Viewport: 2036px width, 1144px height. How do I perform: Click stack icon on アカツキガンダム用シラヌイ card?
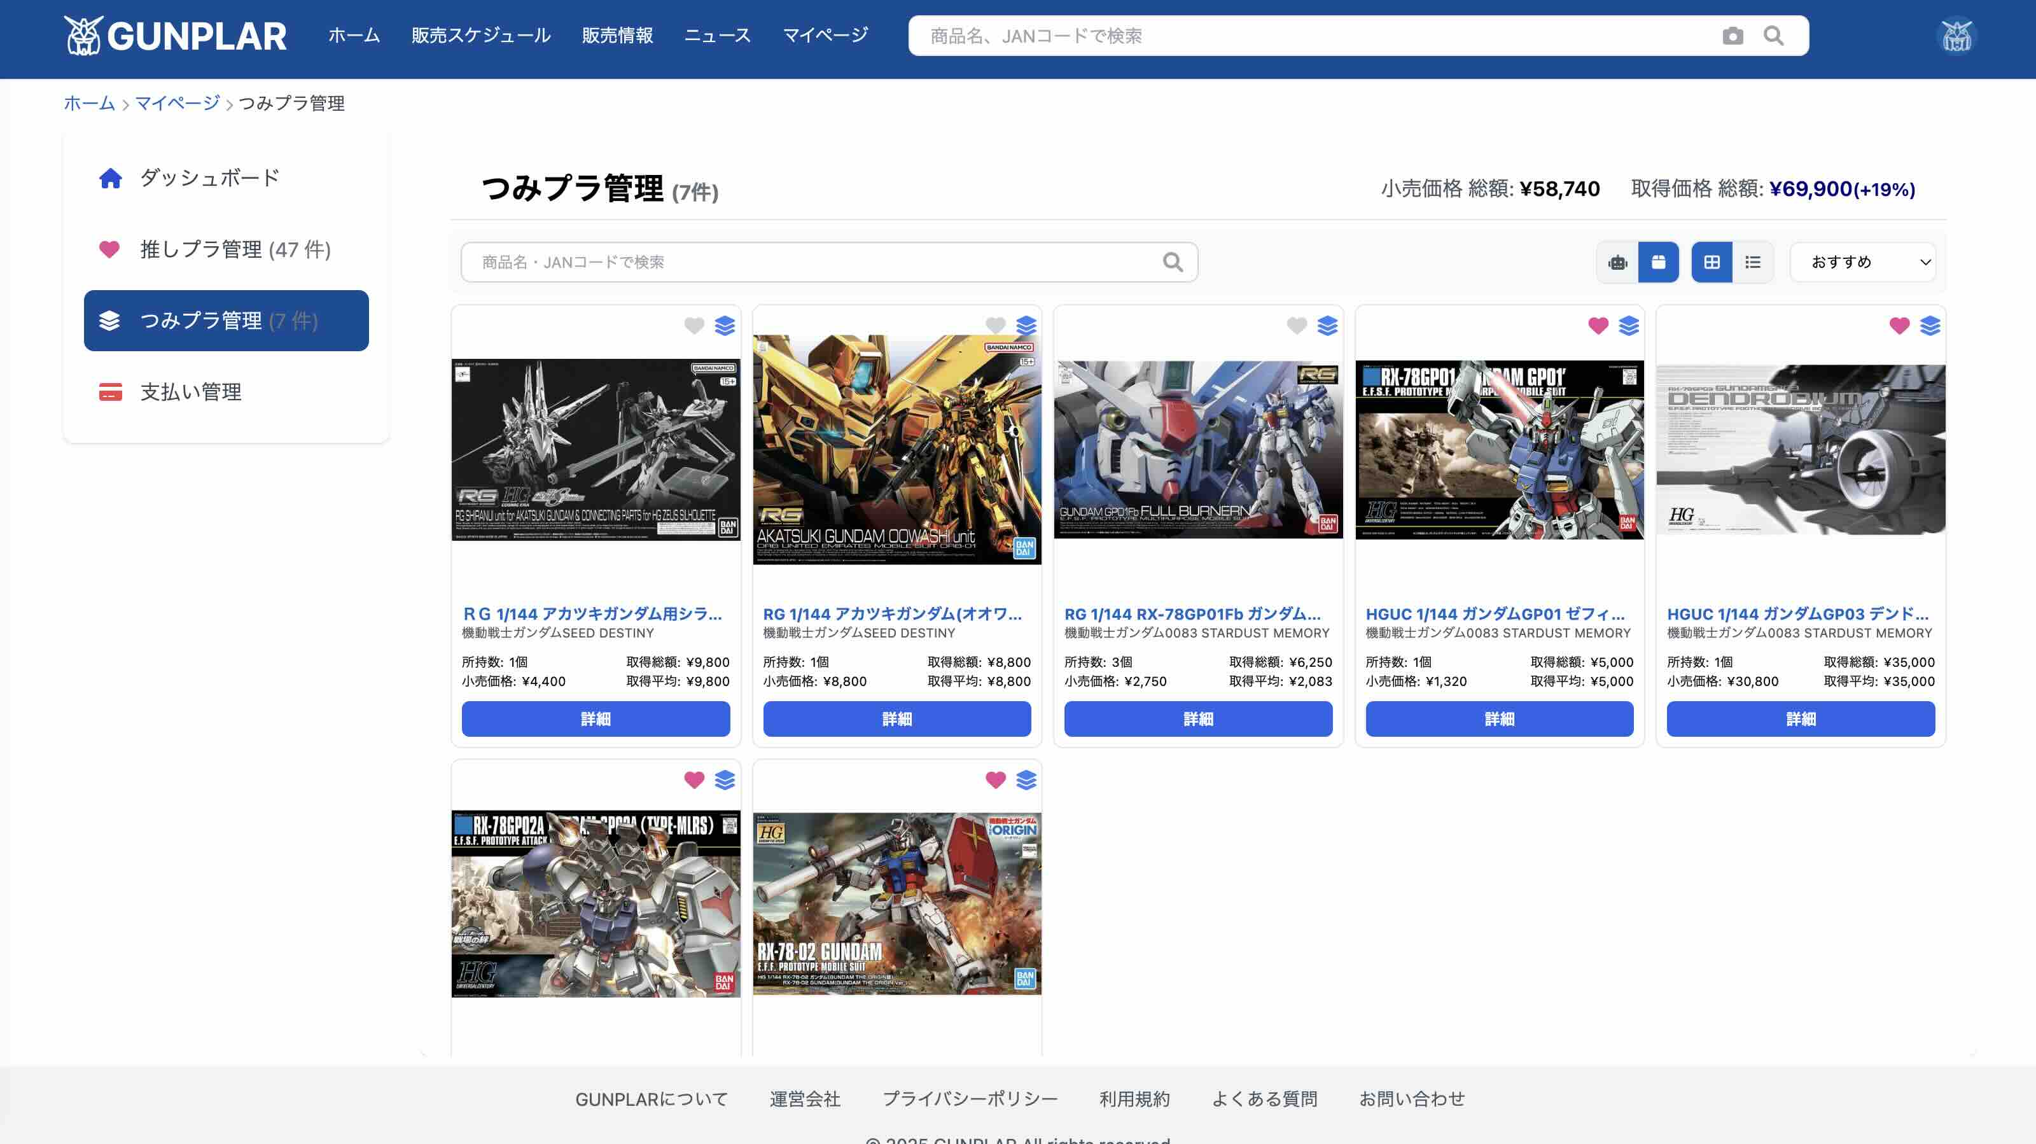click(x=725, y=326)
